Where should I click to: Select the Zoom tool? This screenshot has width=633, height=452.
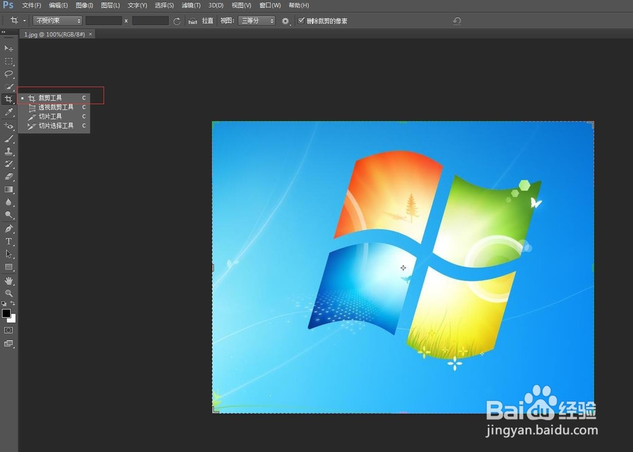tap(8, 293)
